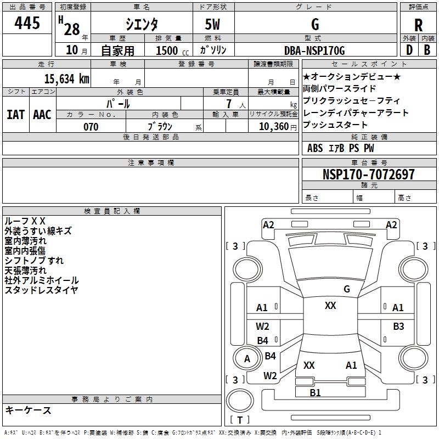Select the chassis number NSP170-7072697

(368, 175)
